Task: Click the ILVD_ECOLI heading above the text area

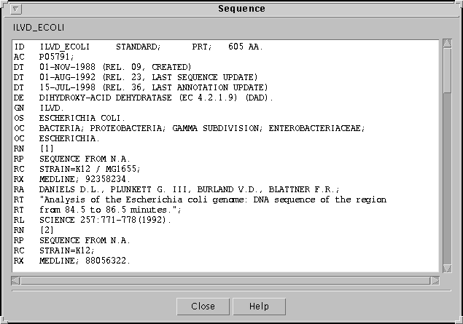Action: 36,28
